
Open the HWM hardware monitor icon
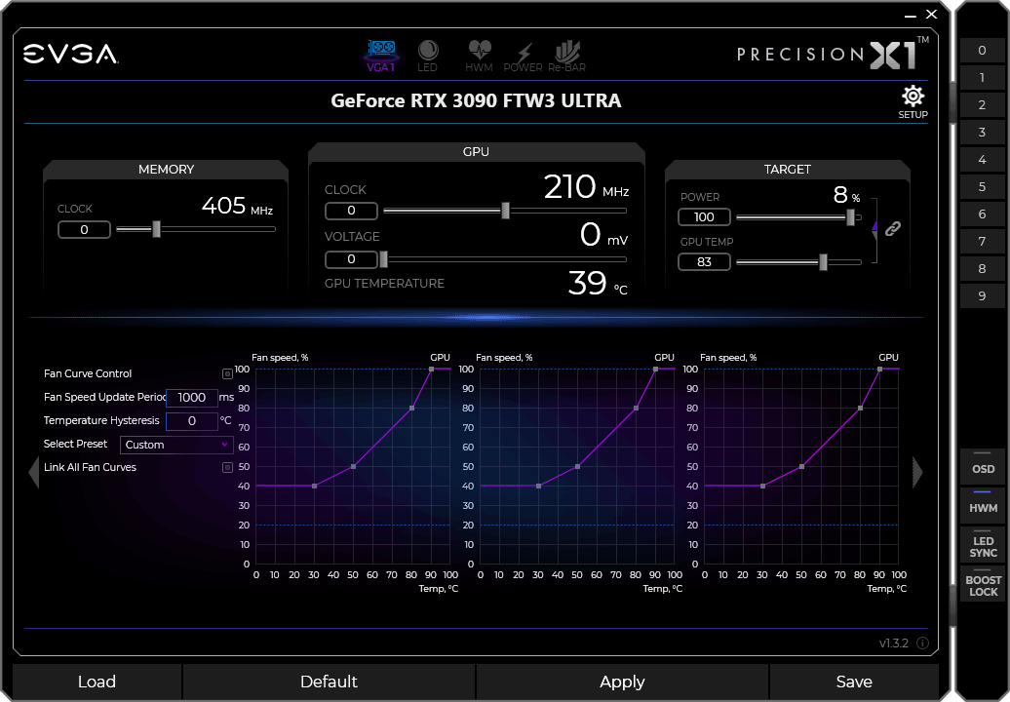[479, 55]
